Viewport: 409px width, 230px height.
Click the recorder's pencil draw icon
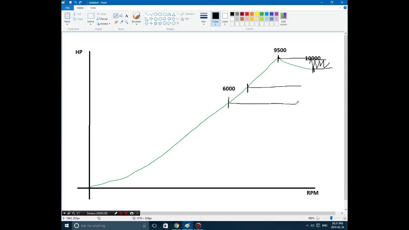pos(116,213)
